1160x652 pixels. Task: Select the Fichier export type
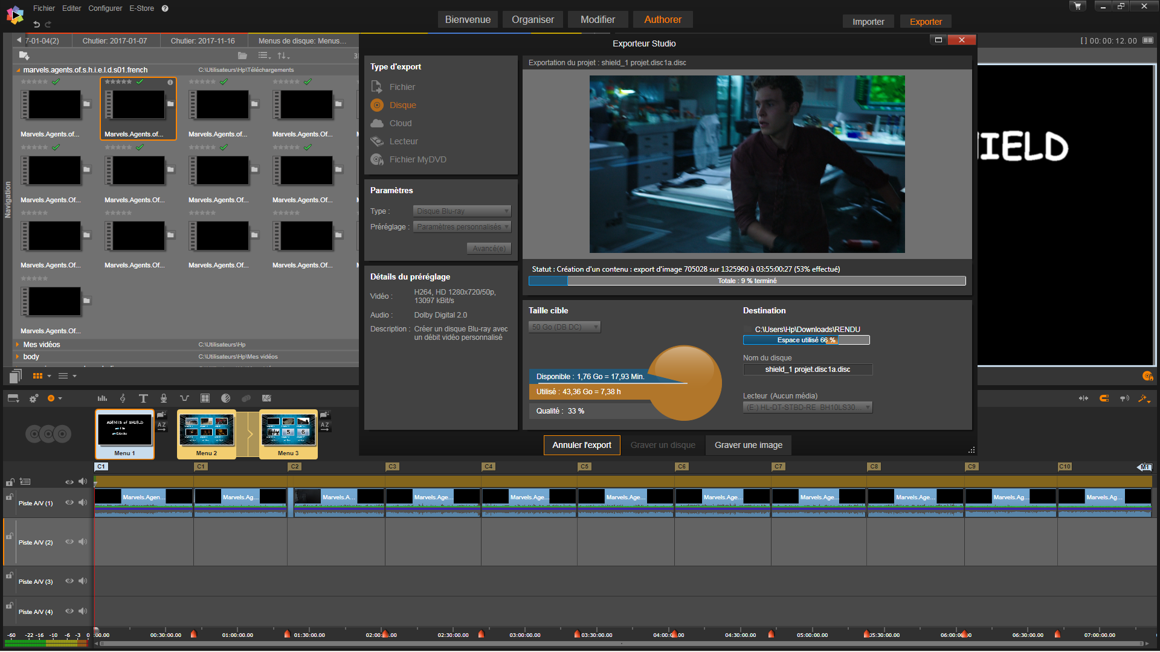click(x=402, y=87)
